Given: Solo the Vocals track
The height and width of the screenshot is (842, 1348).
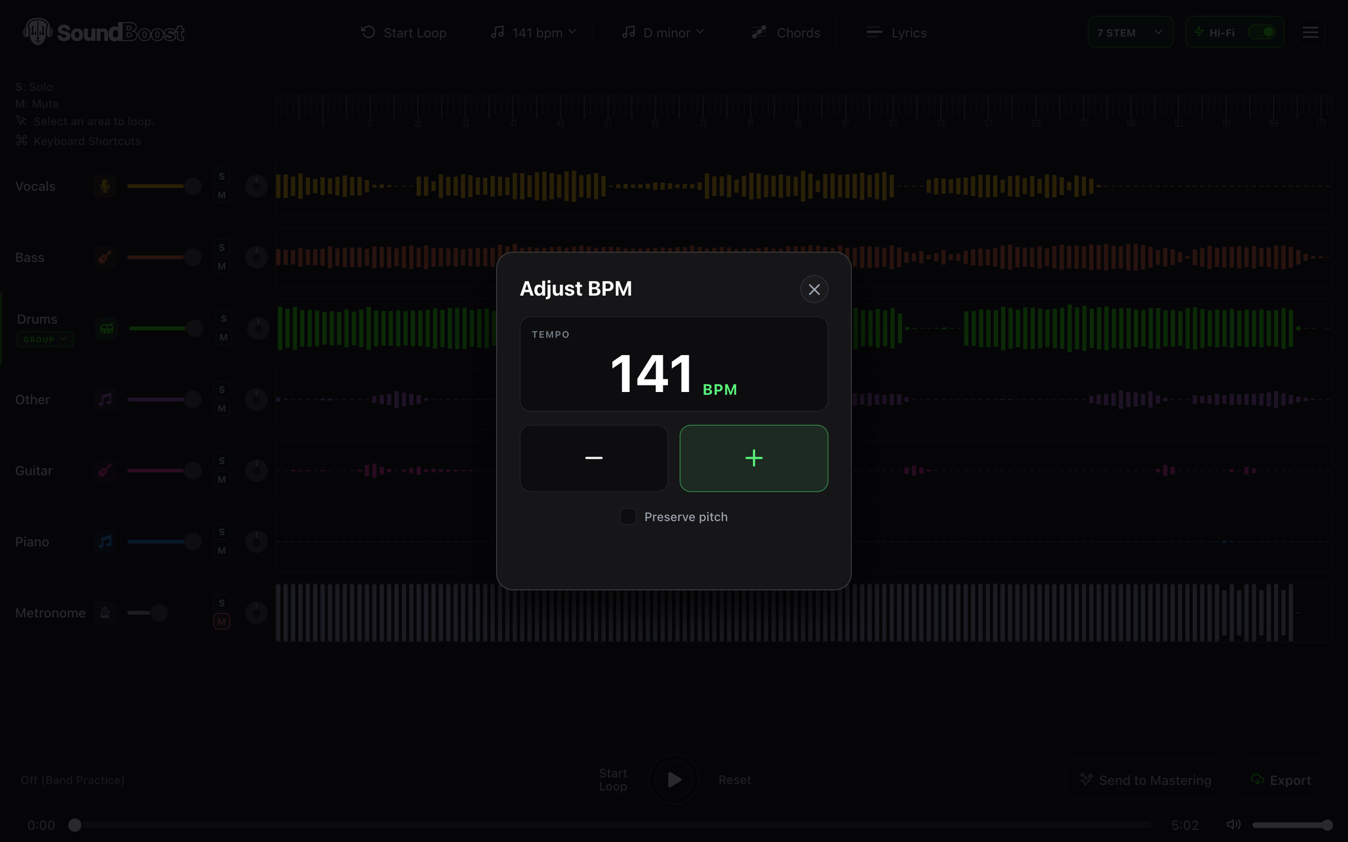Looking at the screenshot, I should point(222,176).
